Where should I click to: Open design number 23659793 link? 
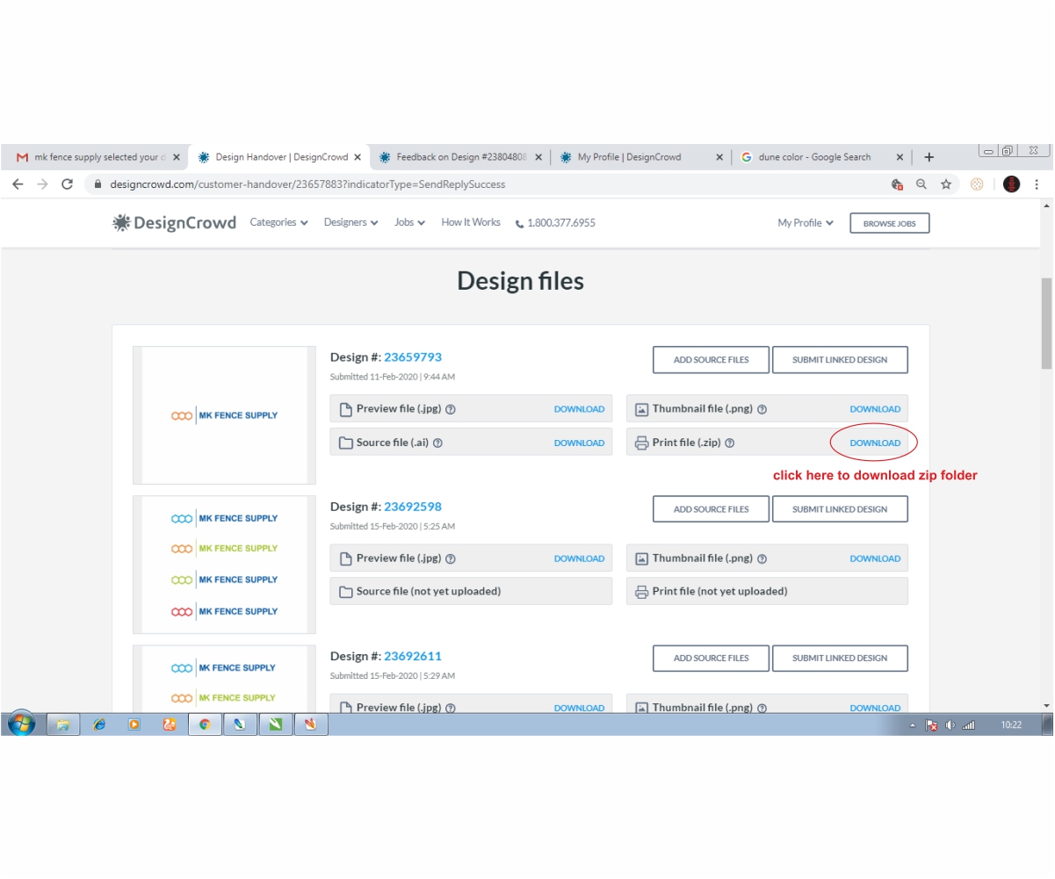click(413, 357)
